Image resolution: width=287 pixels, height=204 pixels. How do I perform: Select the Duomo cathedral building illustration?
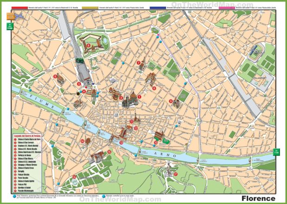tap(130, 101)
